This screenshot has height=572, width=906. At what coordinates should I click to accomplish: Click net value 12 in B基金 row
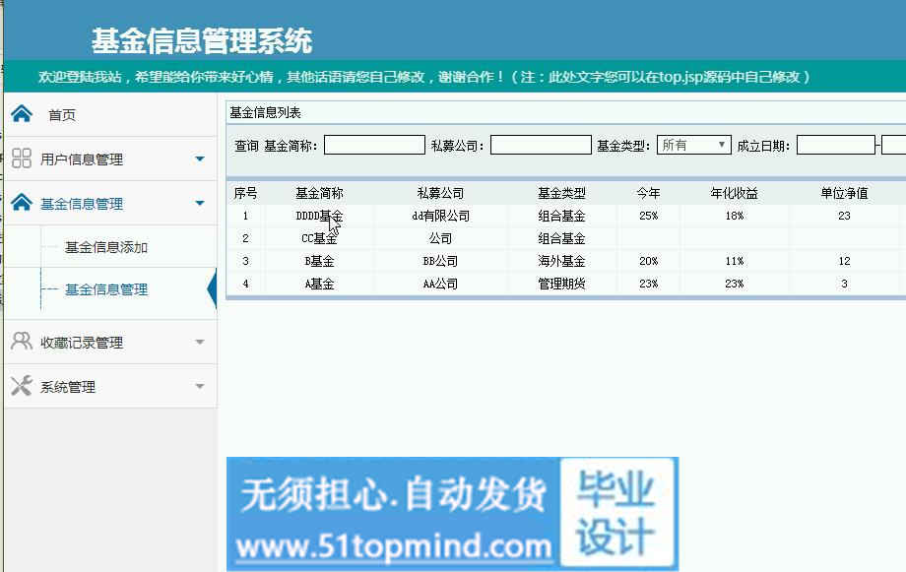[x=844, y=261]
